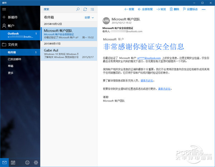Image resolution: width=215 pixels, height=167 pixels.
Task: Click the second 请单击此处 opt-out link
Action: (164, 89)
